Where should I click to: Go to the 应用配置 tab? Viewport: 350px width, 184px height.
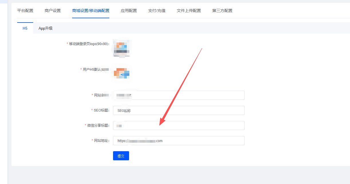point(129,11)
